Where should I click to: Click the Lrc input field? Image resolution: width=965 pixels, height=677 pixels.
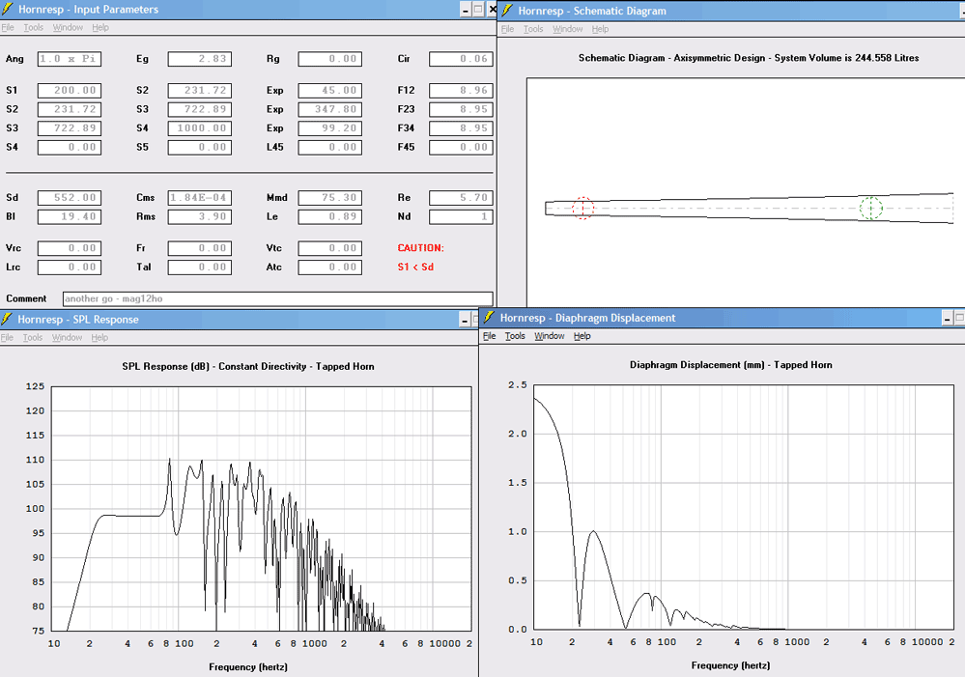70,268
